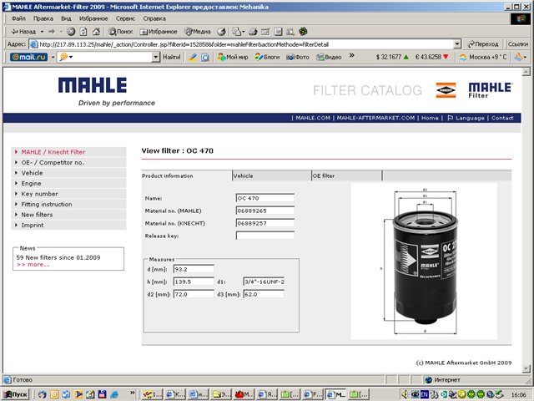Click the highlighter pencil icon in mail.ru bar
Screen dimensions: 534x401
click(193, 57)
